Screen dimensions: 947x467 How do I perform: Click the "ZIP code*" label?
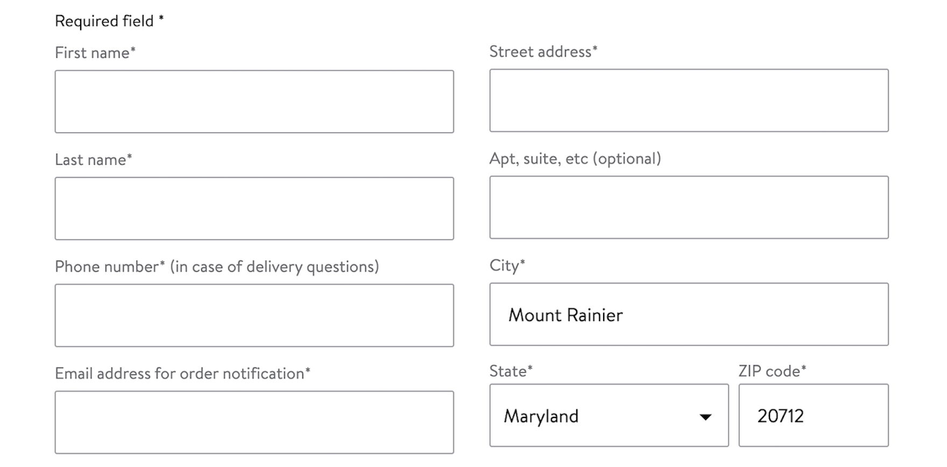pyautogui.click(x=772, y=371)
